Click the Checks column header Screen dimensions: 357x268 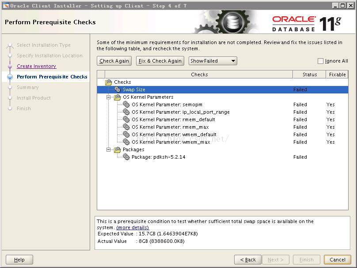(x=199, y=74)
